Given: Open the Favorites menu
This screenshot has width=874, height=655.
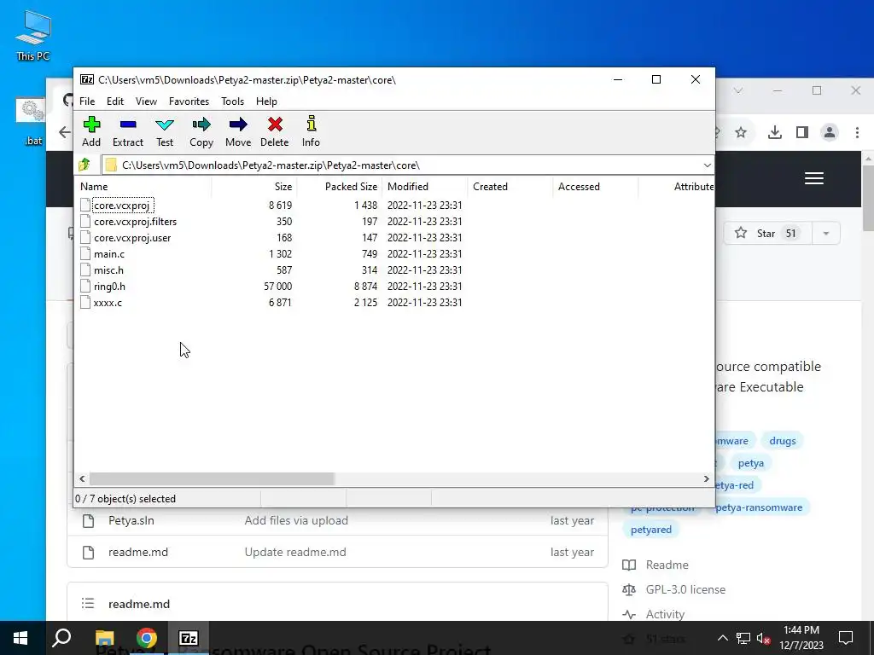Looking at the screenshot, I should point(189,101).
